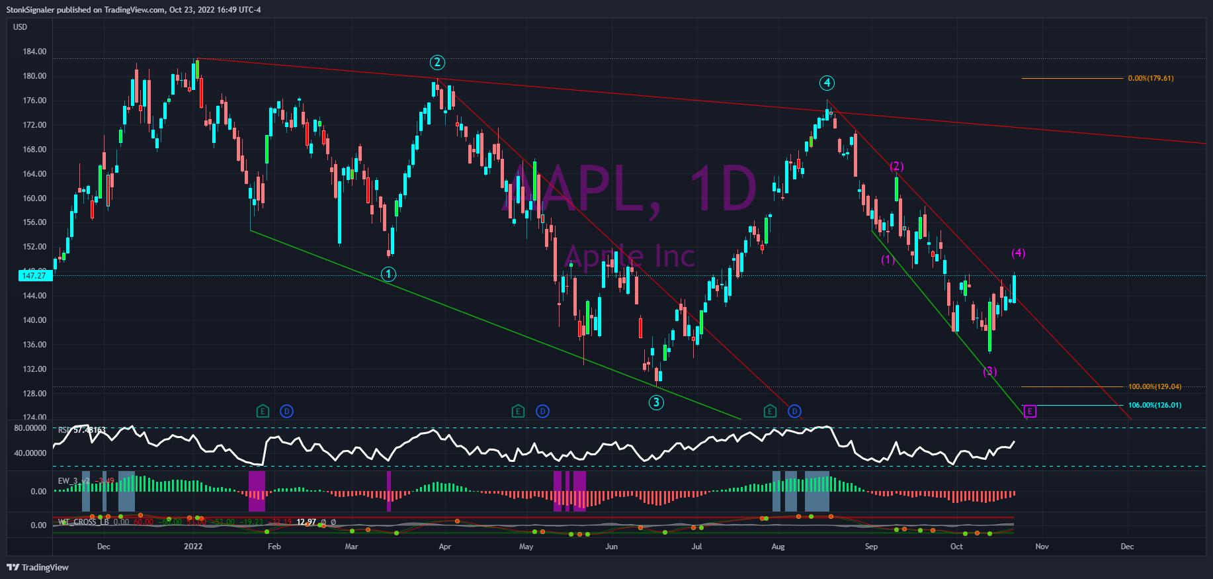Select the EW_3_v2 indicator legend label
This screenshot has height=579, width=1213.
click(74, 481)
